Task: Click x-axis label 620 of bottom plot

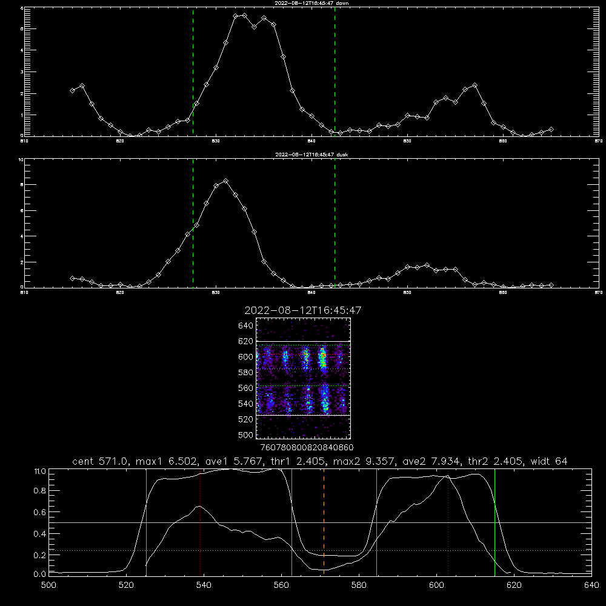Action: 514,585
